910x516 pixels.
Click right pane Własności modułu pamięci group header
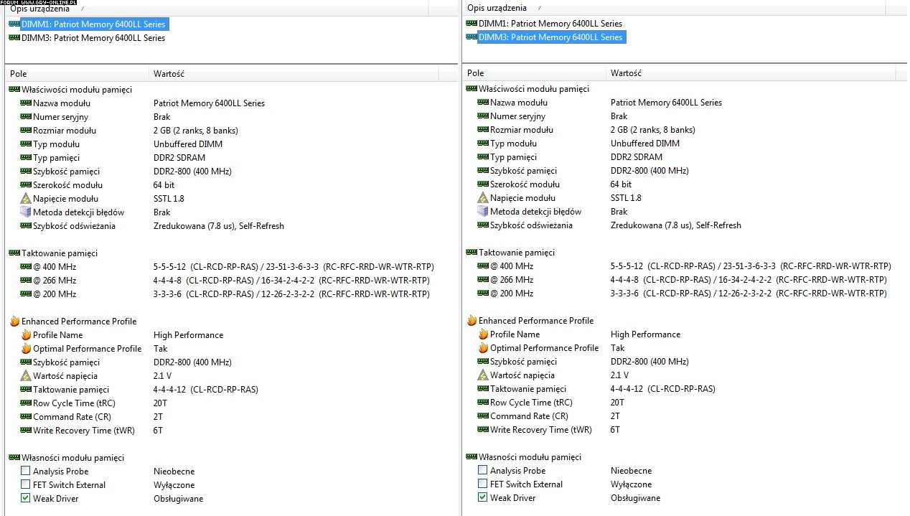[x=530, y=456]
